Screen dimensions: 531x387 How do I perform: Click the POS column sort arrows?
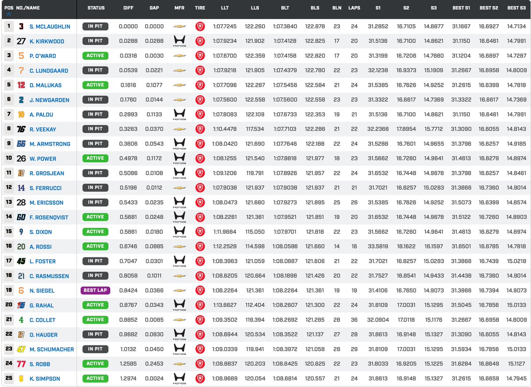point(9,14)
